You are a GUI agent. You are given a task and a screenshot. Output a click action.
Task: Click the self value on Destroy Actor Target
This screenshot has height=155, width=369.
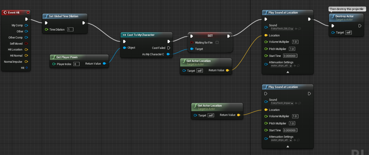[x=348, y=32]
